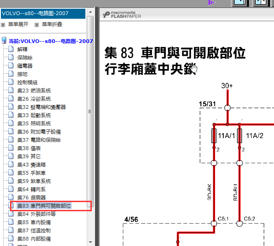
Task: Click the page icon beside 集76 避震器
Action: [x=11, y=197]
